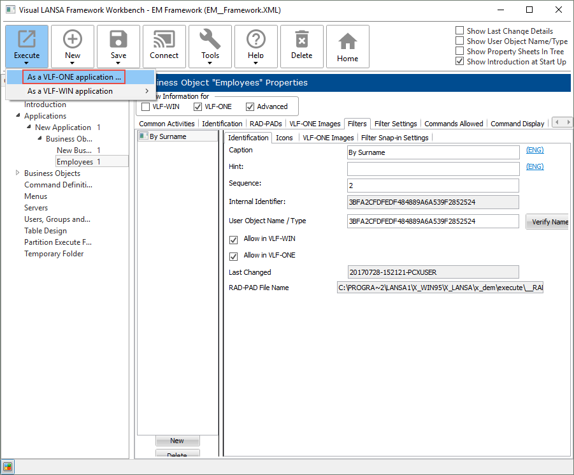The width and height of the screenshot is (574, 475).
Task: Click the Verify Name button
Action: click(548, 222)
